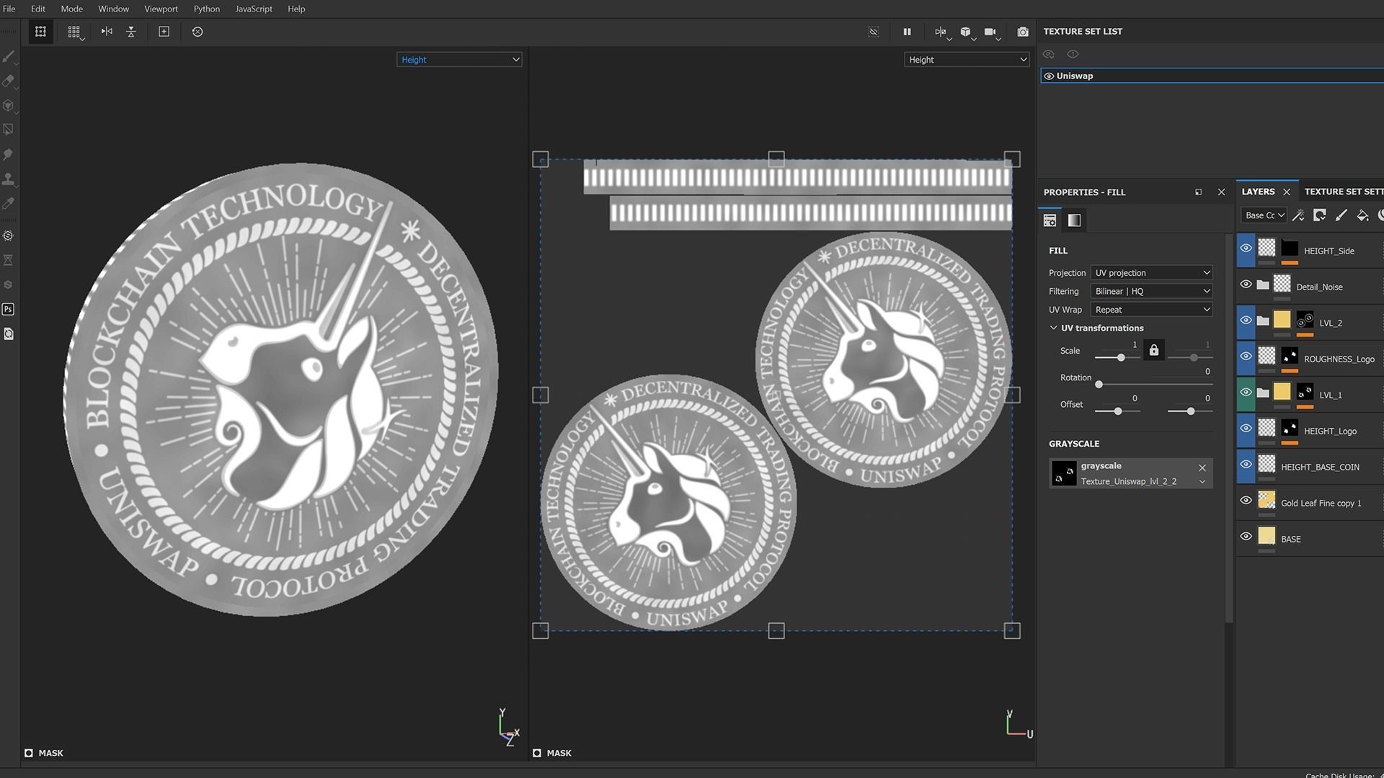Add a fill layer with the bucket icon
The image size is (1384, 778).
point(1362,215)
